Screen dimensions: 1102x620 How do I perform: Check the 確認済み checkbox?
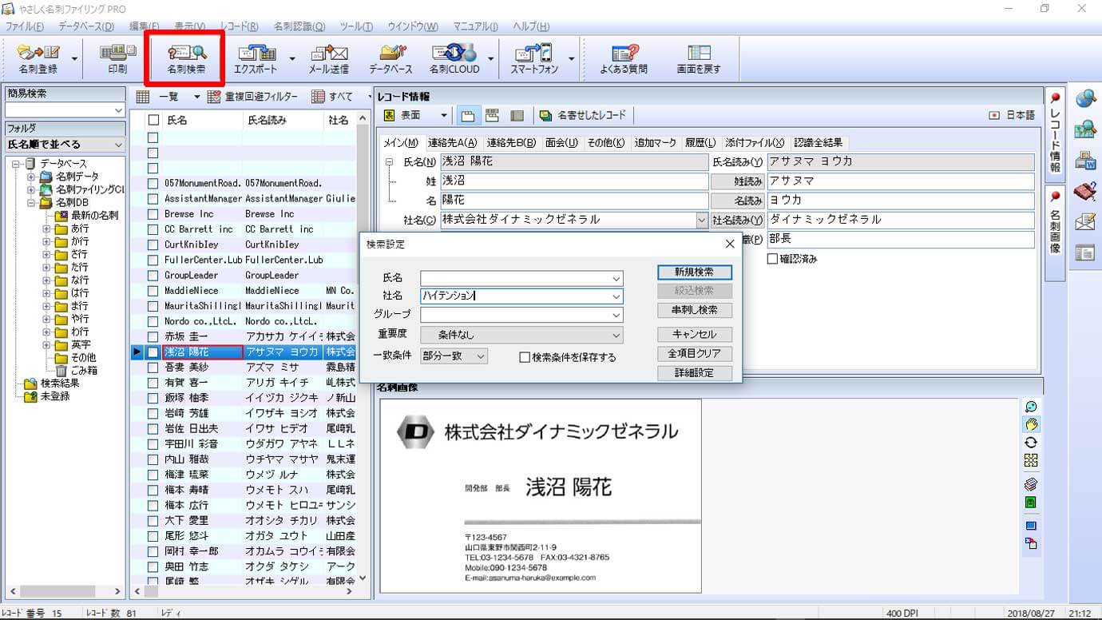tap(772, 259)
